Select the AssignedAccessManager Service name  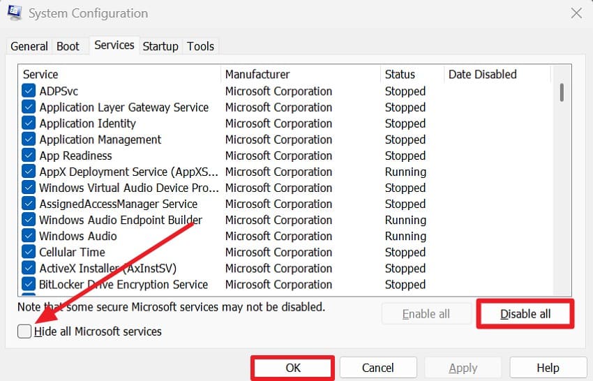pos(119,204)
